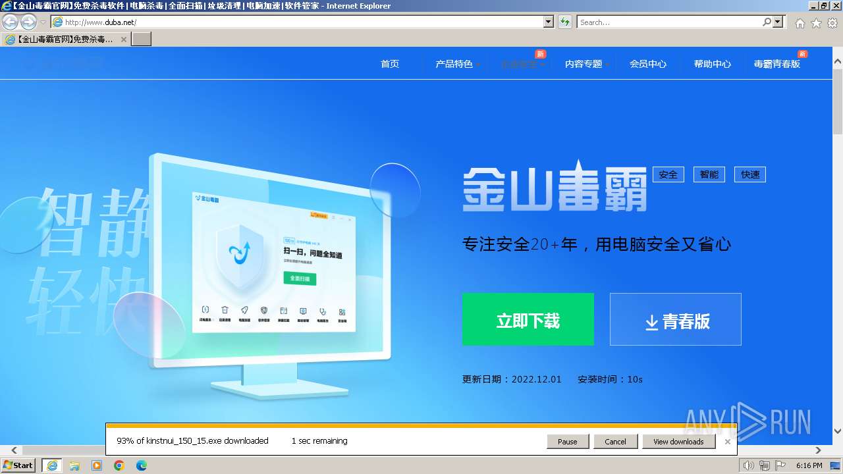Screen dimensions: 843x474
Task: Click the yellow download progress bar
Action: pos(421,426)
